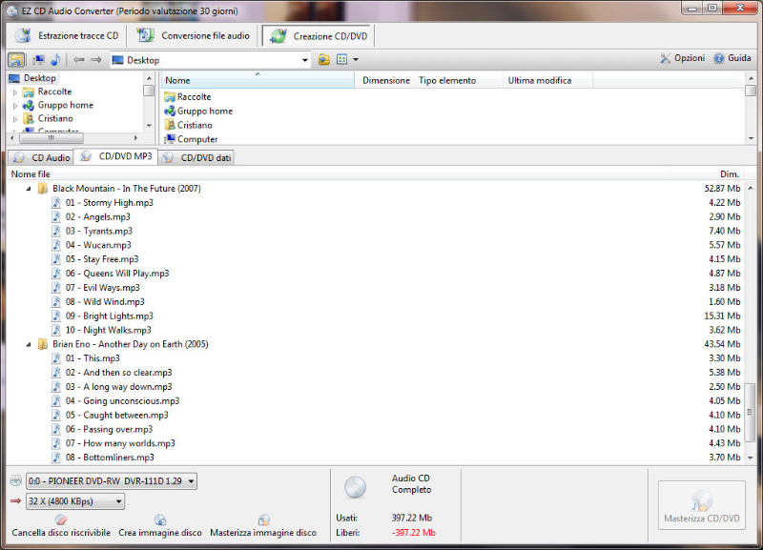Click the Crea immagine disco icon

pyautogui.click(x=160, y=519)
